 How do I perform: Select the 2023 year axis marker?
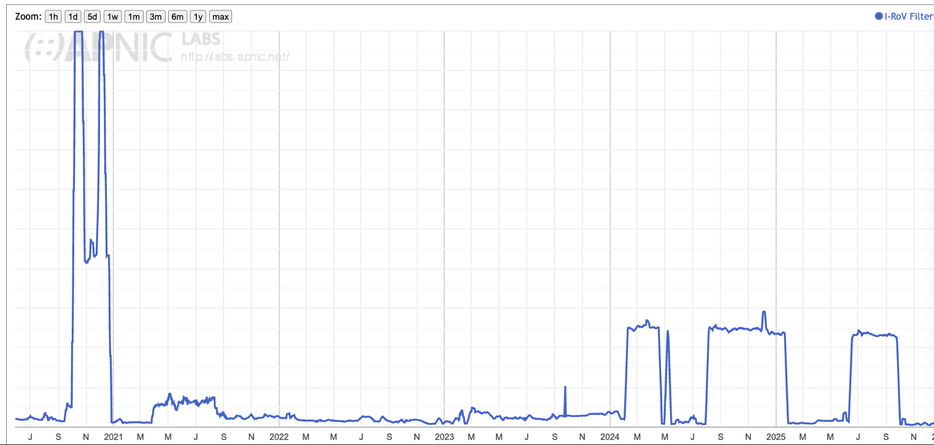(x=444, y=437)
